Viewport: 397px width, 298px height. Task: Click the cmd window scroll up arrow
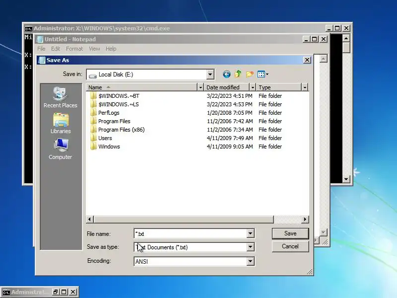pos(346,38)
